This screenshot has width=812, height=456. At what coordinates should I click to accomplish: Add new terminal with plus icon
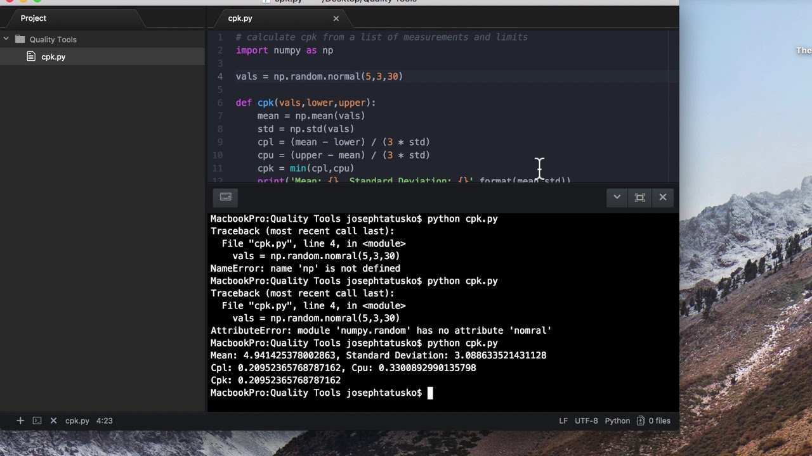click(20, 421)
